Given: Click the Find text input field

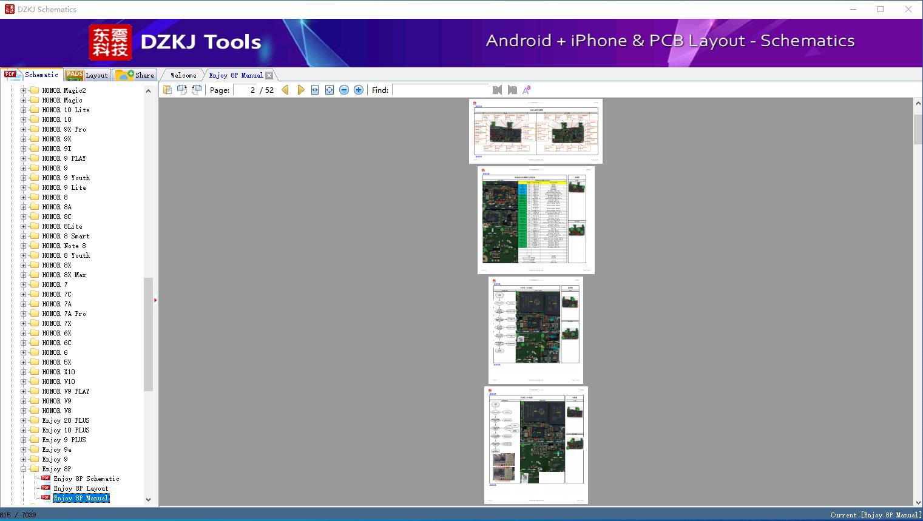Looking at the screenshot, I should [x=440, y=90].
